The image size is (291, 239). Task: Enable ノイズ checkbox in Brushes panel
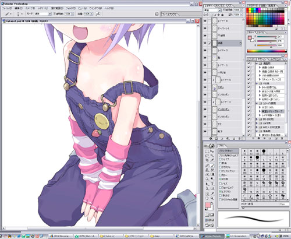coord(221,184)
